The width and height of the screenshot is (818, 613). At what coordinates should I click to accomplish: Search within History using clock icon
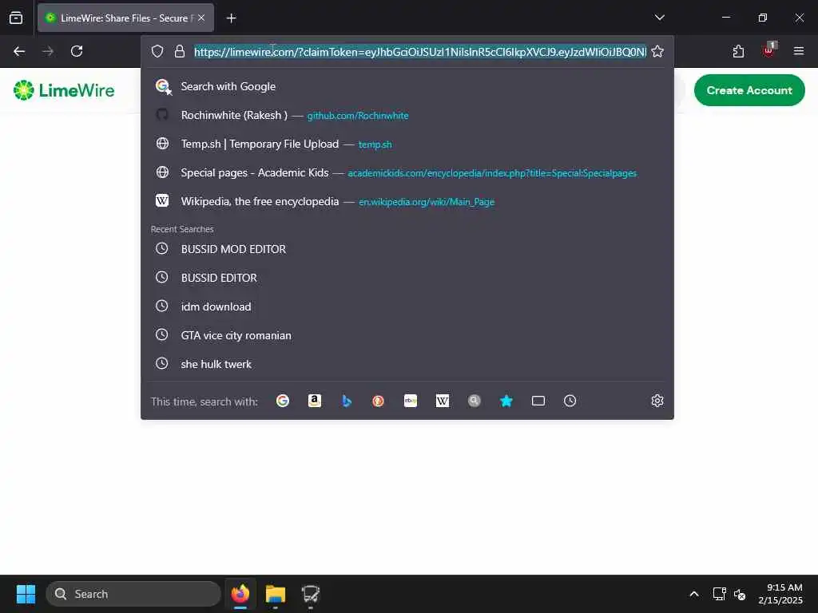click(570, 401)
